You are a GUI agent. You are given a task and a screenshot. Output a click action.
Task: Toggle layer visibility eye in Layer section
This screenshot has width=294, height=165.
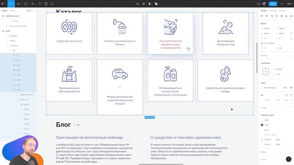(291, 88)
